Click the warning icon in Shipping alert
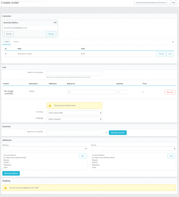The width and height of the screenshot is (179, 197). click(6, 188)
